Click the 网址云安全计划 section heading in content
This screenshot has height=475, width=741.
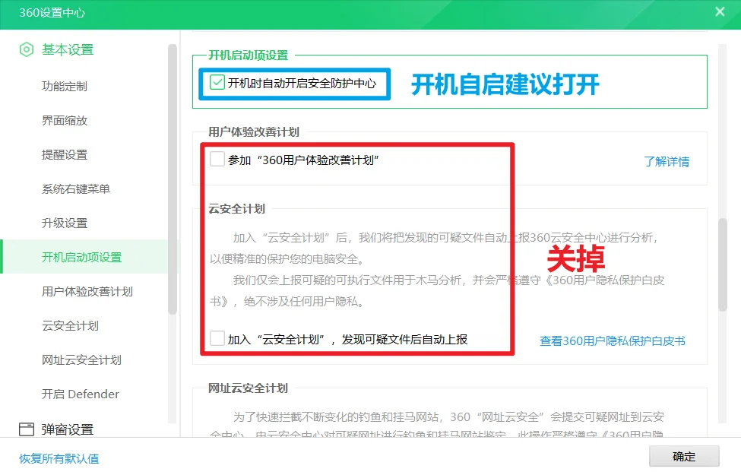(248, 388)
